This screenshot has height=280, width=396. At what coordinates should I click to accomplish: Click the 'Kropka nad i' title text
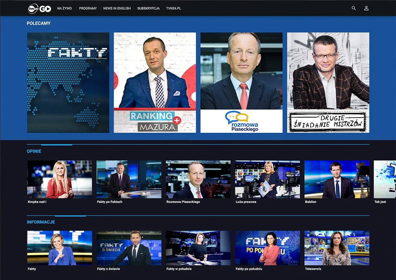coord(37,202)
